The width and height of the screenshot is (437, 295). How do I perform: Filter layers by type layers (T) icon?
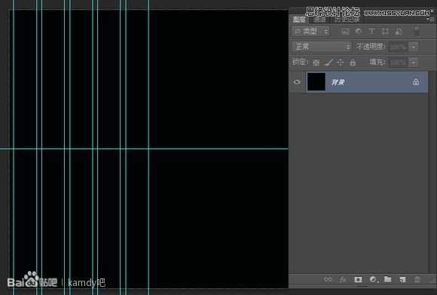(371, 31)
